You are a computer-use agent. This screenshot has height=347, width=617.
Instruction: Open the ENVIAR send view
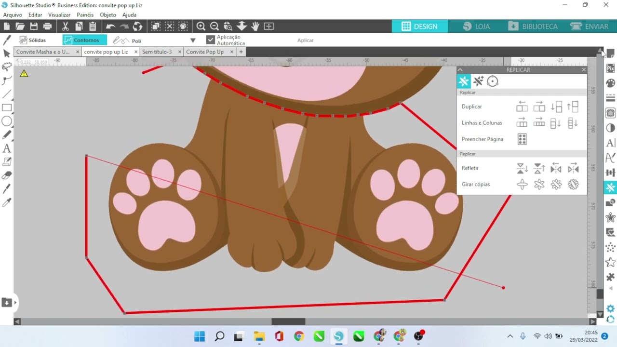tap(589, 27)
